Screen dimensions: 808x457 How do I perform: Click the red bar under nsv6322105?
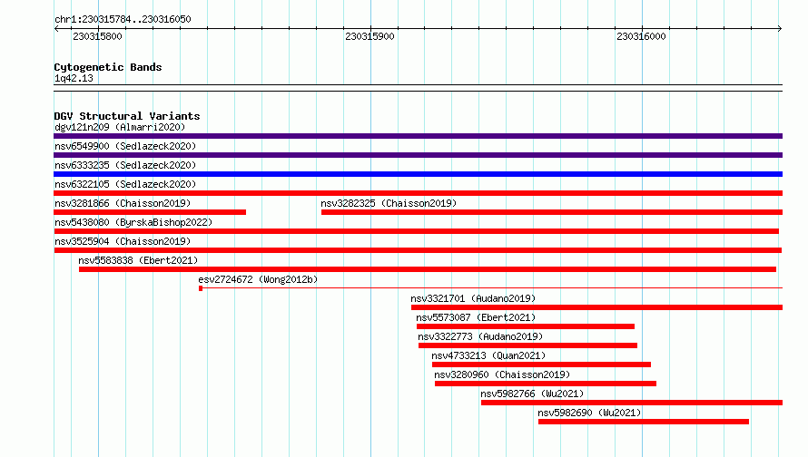point(418,193)
